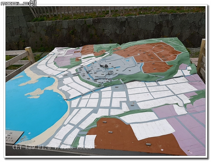Click the "CLT-L29 F1.8 1/878s ISO50" caption text
This screenshot has height=162, width=211.
[x=52, y=147]
